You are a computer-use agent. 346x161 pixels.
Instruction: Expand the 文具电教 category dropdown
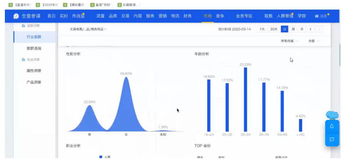(88, 29)
